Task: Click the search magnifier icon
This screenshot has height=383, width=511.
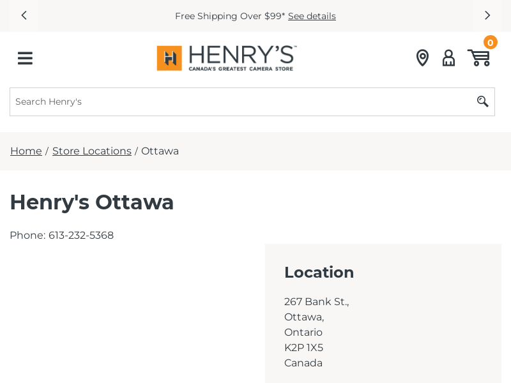Action: coord(482,101)
